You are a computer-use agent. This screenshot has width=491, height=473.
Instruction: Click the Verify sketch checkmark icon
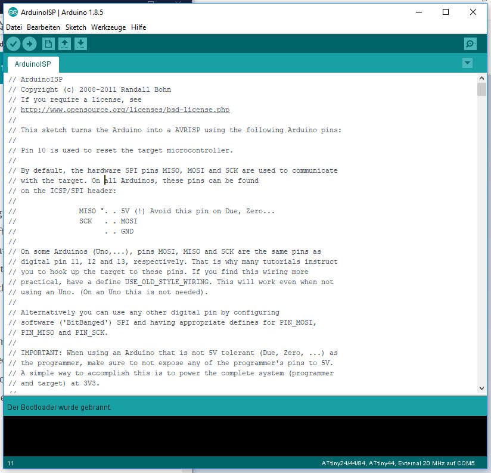pyautogui.click(x=13, y=44)
